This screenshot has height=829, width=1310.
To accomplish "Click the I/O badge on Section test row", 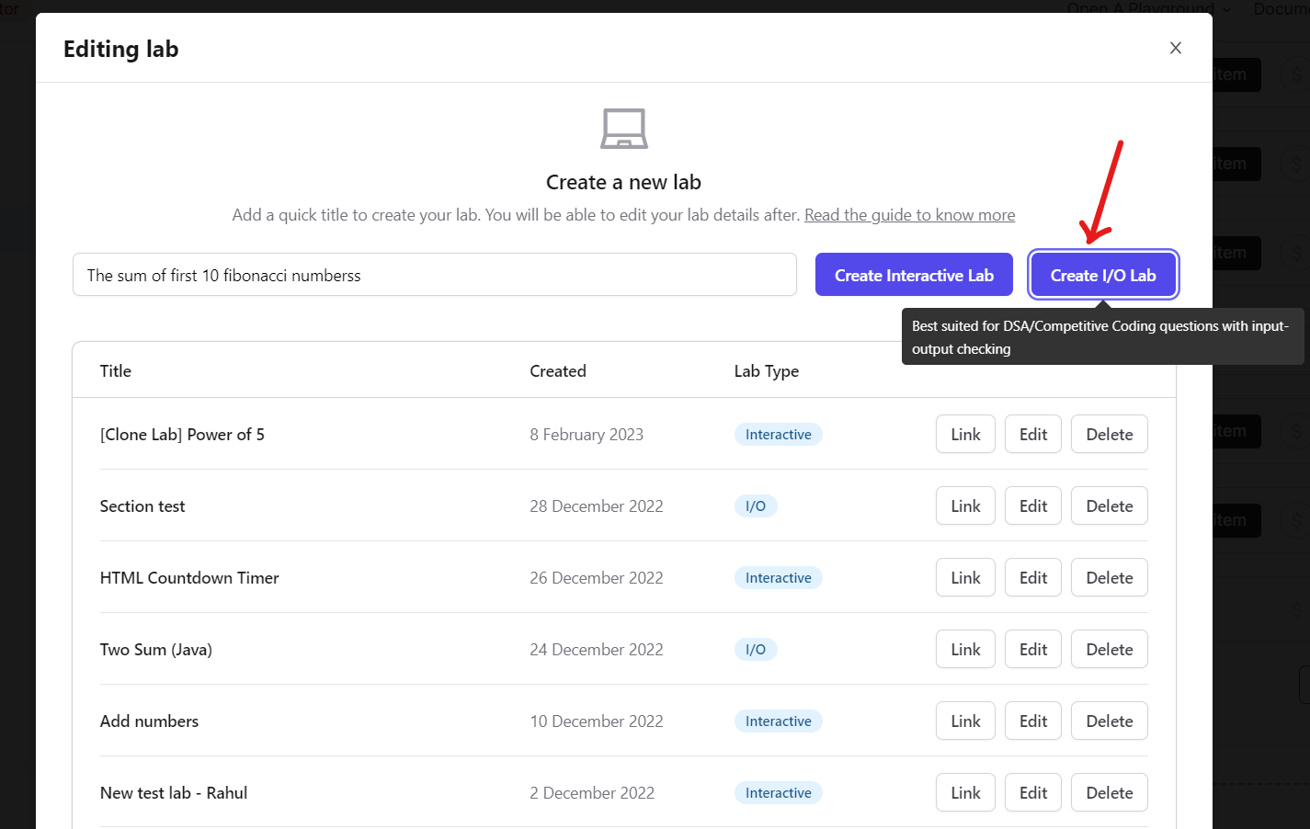I will 755,506.
